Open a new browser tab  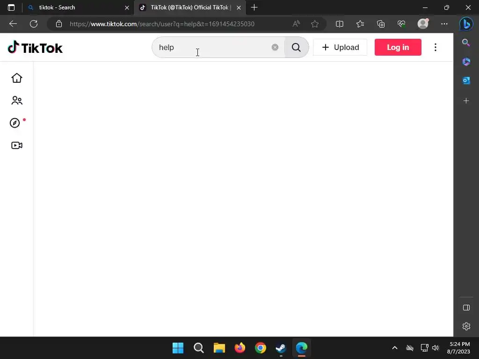click(254, 7)
